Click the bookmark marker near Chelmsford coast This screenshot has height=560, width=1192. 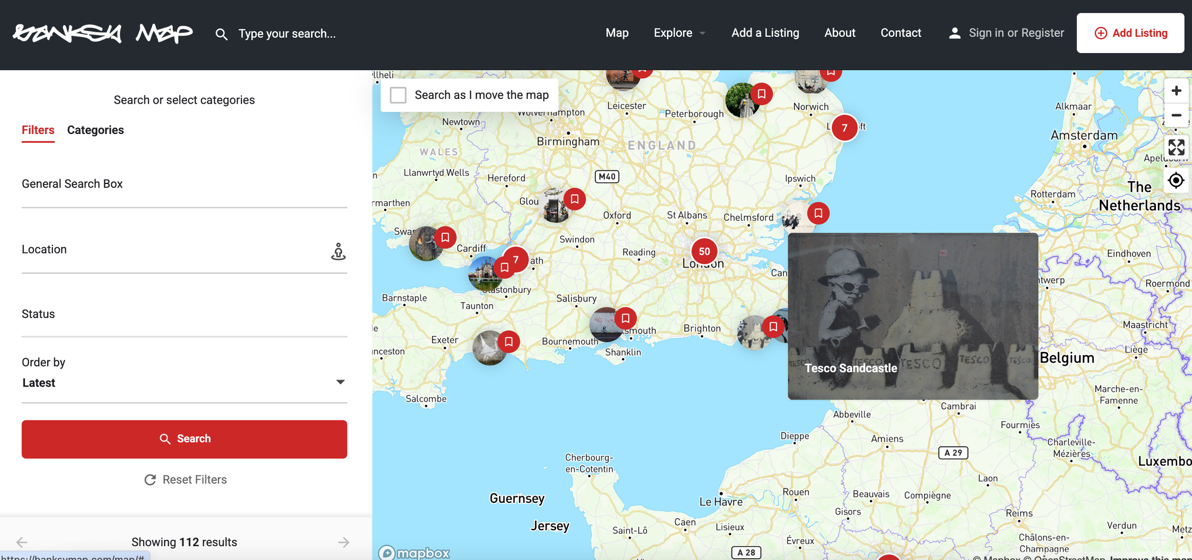point(818,213)
